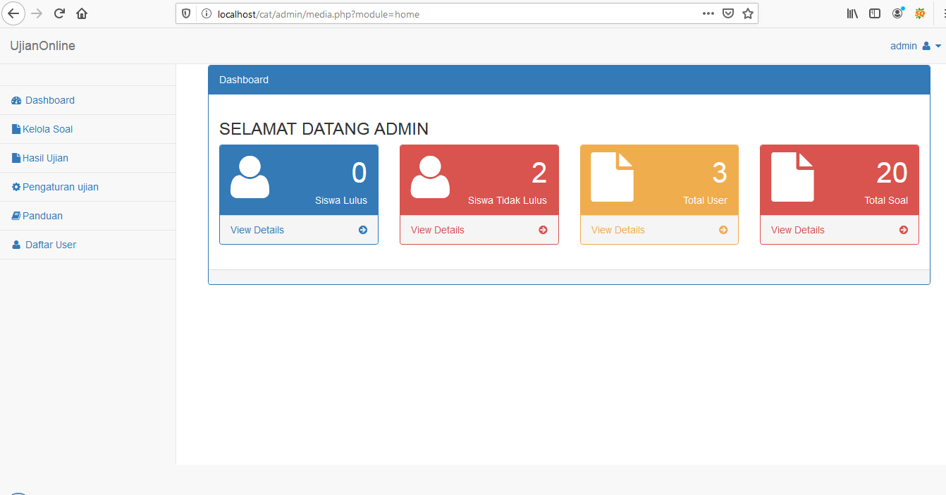Click the Kelola Soal document icon
Screen dimensions: 946x495
click(15, 129)
